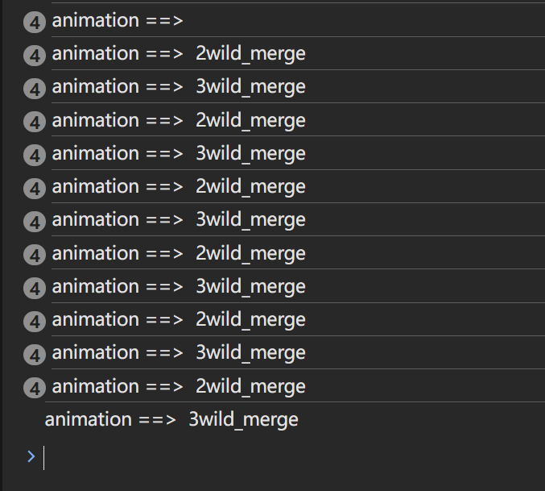Click count badge 4 on first 3wild_merge log

pos(35,89)
